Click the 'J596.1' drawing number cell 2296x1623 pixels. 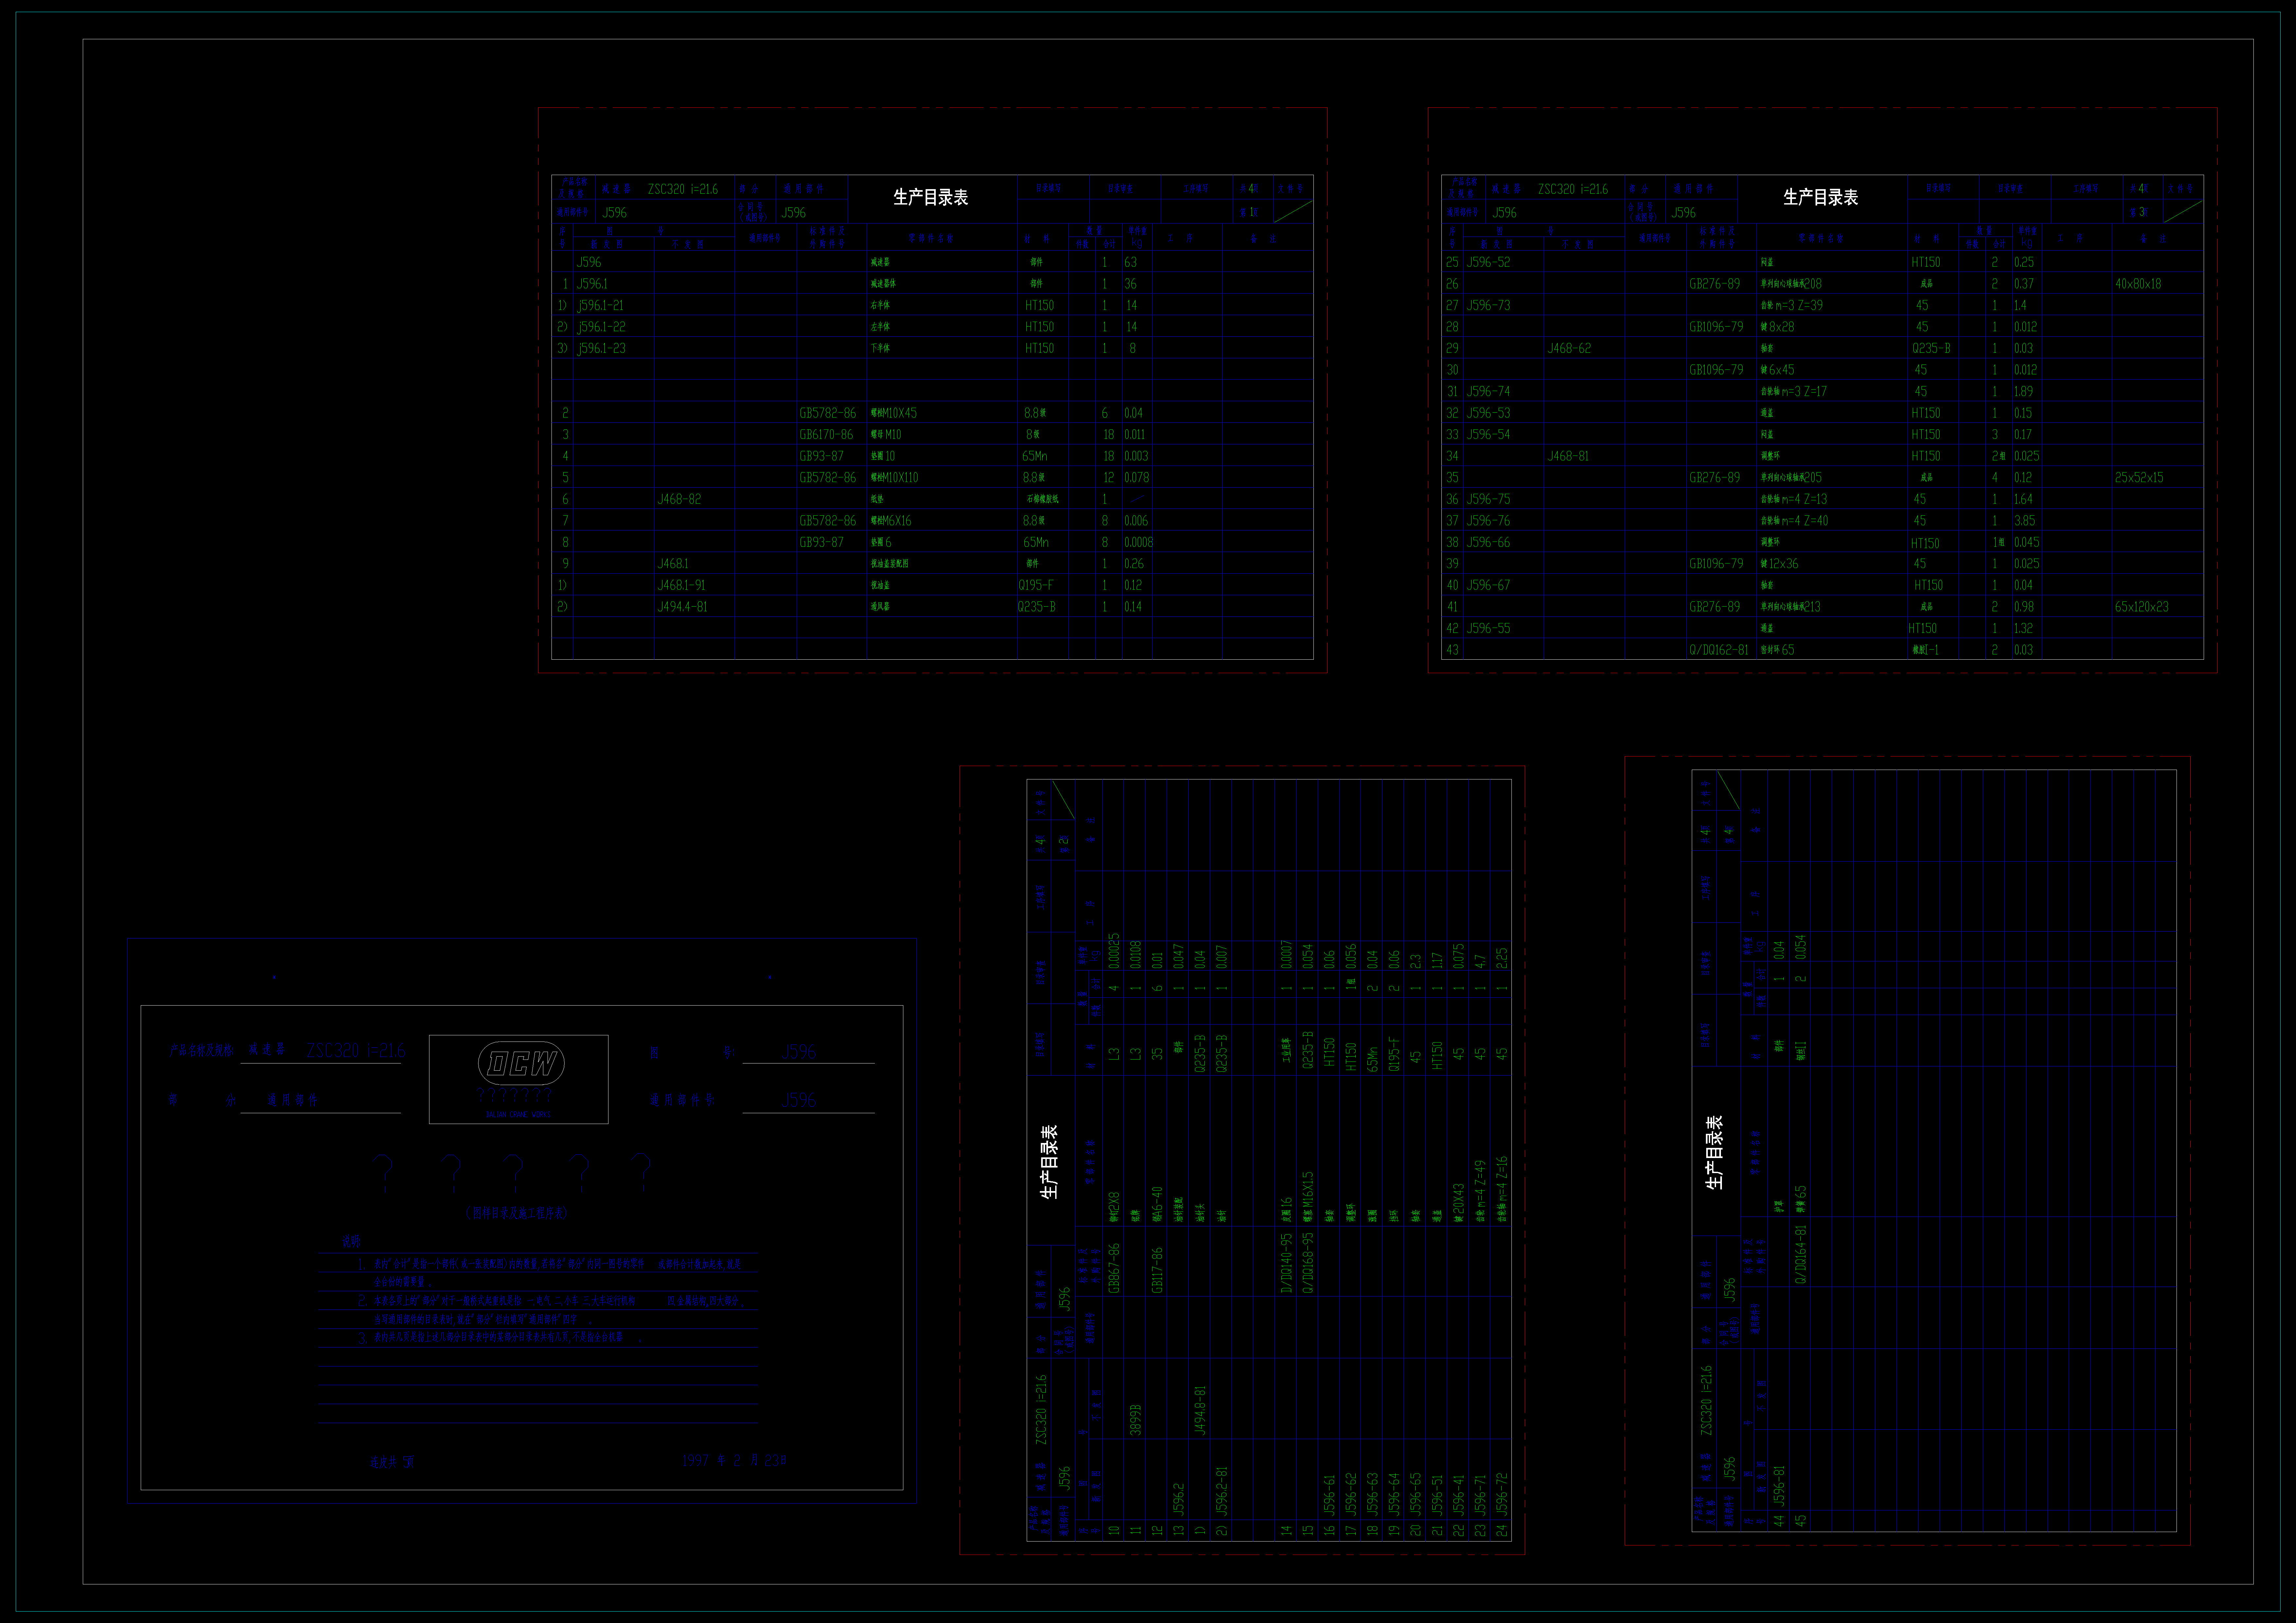592,284
